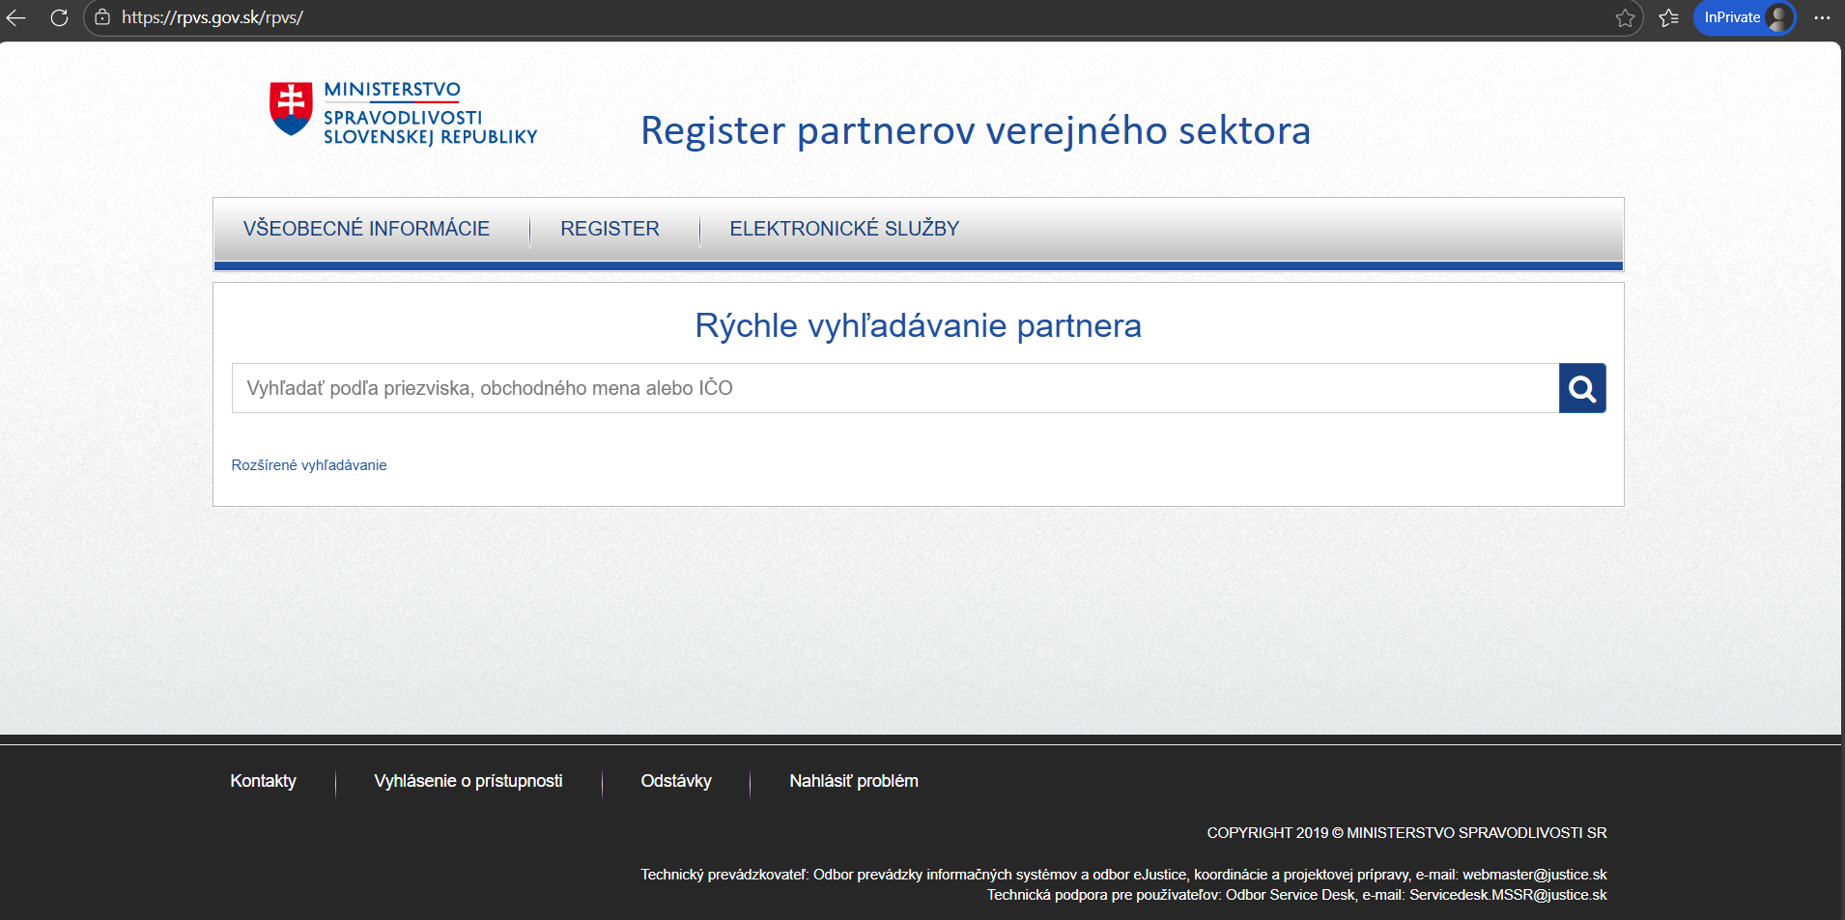Click the InPrivate profile badge
Screen dimensions: 1845x920
tap(1744, 17)
